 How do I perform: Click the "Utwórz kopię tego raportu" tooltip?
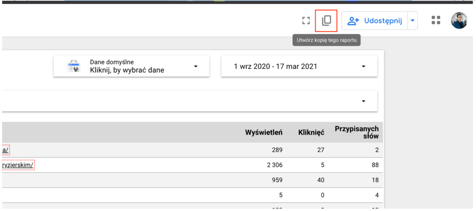(x=326, y=40)
